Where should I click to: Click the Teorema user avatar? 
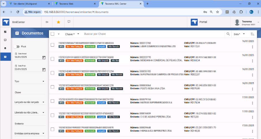click(x=237, y=22)
